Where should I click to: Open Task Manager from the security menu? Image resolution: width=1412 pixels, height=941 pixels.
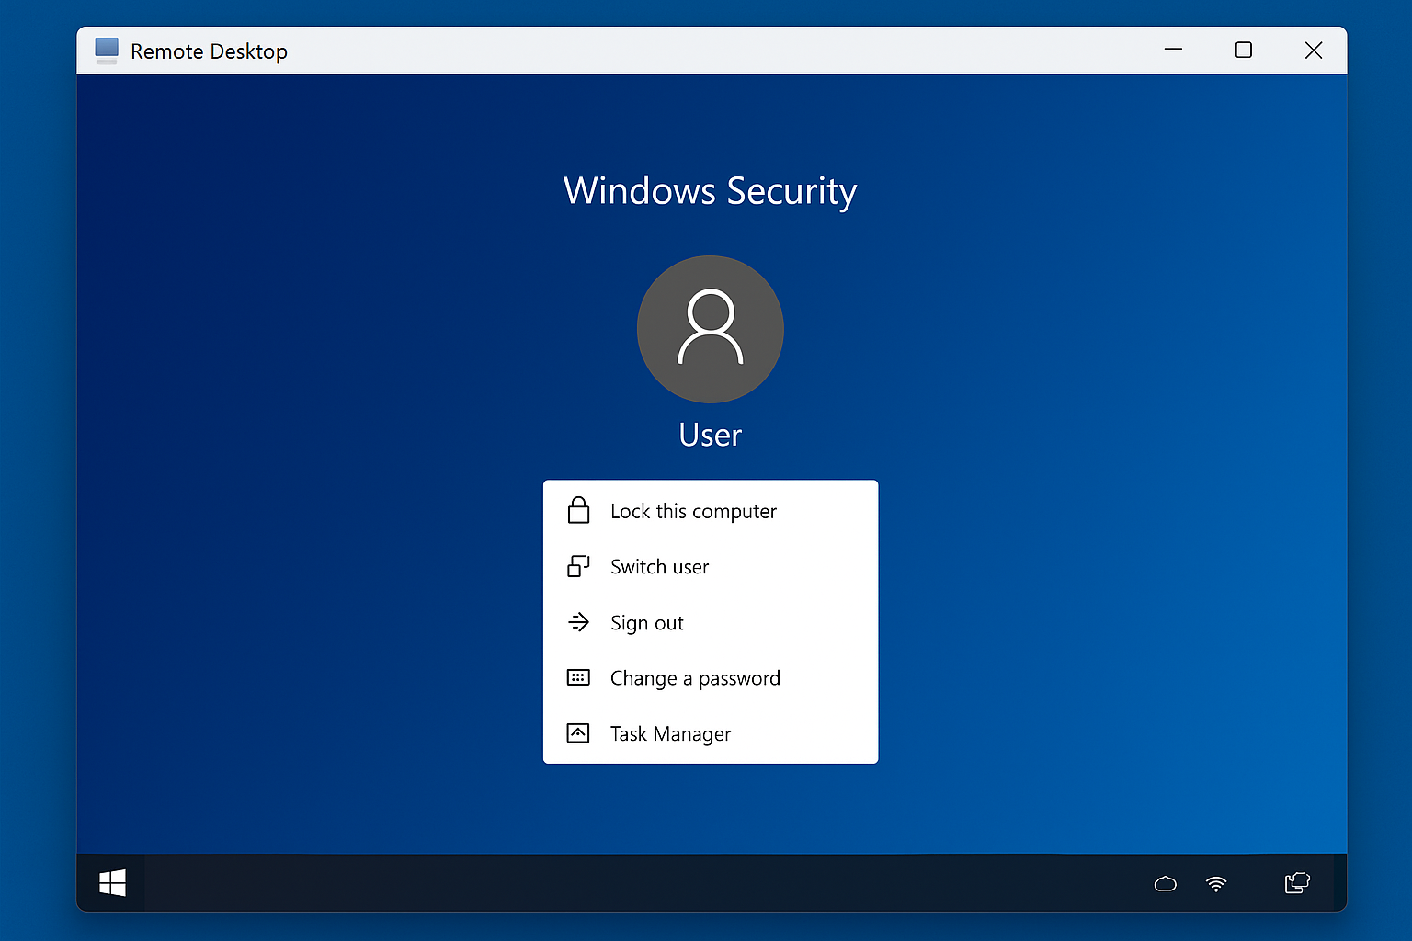tap(670, 733)
